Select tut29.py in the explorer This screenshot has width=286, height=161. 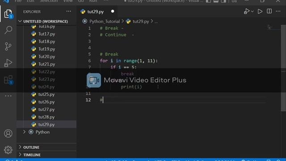[x=46, y=124]
